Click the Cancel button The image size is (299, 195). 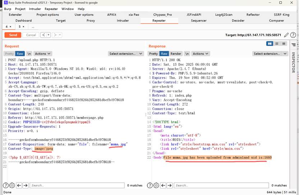tap(31, 35)
